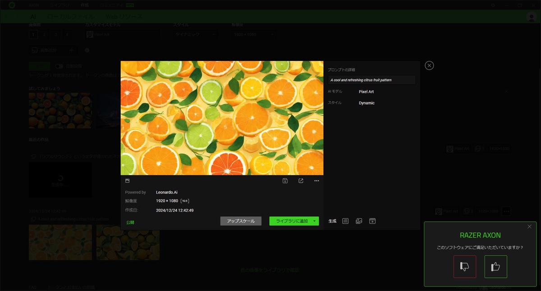This screenshot has width=541, height=291.
Task: Click the thumbs down feedback icon
Action: coord(464,267)
